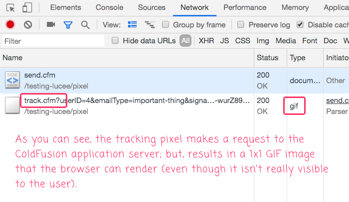
Task: Click the inspect element picker icon
Action: point(11,7)
